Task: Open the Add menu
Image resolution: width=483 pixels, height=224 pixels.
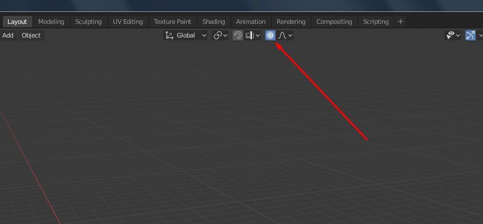Action: coord(8,35)
